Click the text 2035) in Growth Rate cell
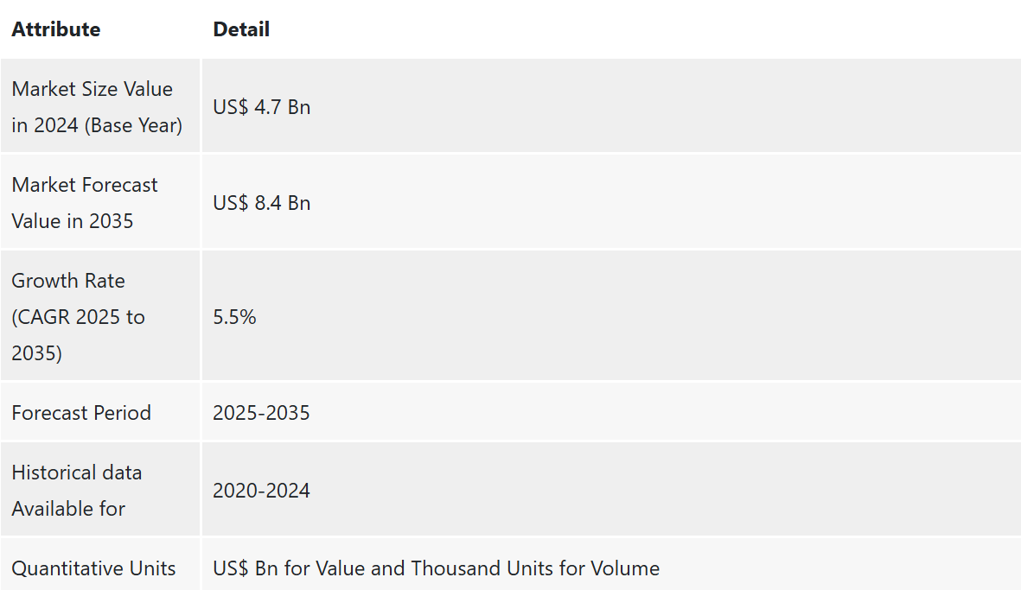This screenshot has width=1021, height=590. (36, 352)
